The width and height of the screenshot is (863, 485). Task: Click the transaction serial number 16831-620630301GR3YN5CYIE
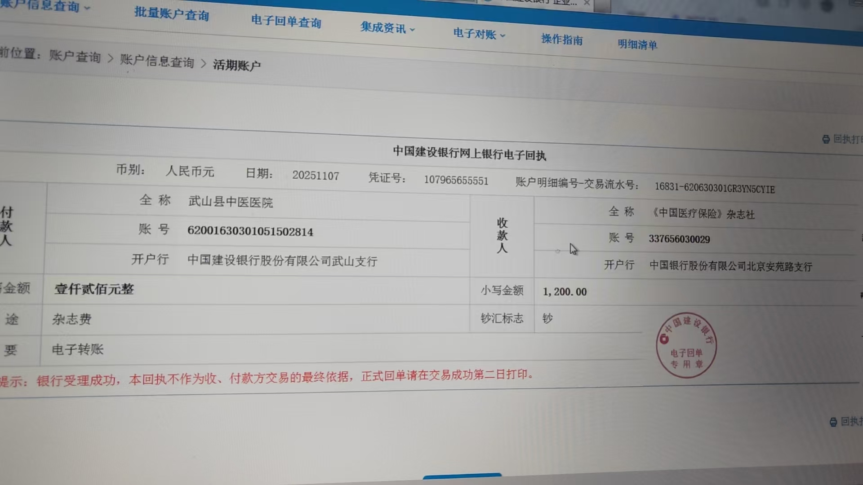pyautogui.click(x=714, y=188)
